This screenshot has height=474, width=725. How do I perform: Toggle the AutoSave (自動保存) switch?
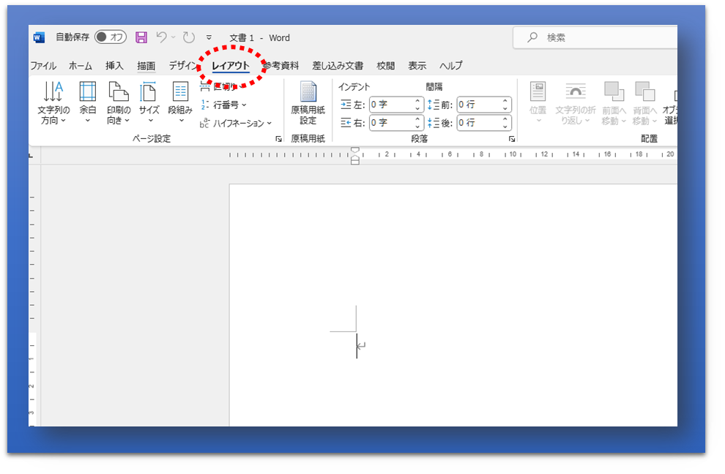111,37
